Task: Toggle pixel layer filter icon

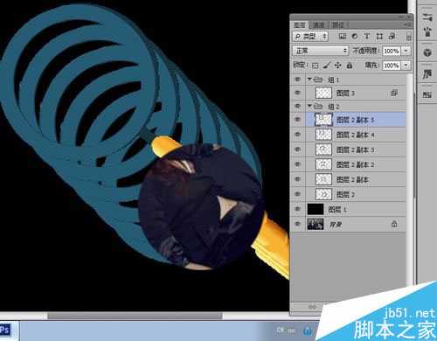Action: coord(343,37)
